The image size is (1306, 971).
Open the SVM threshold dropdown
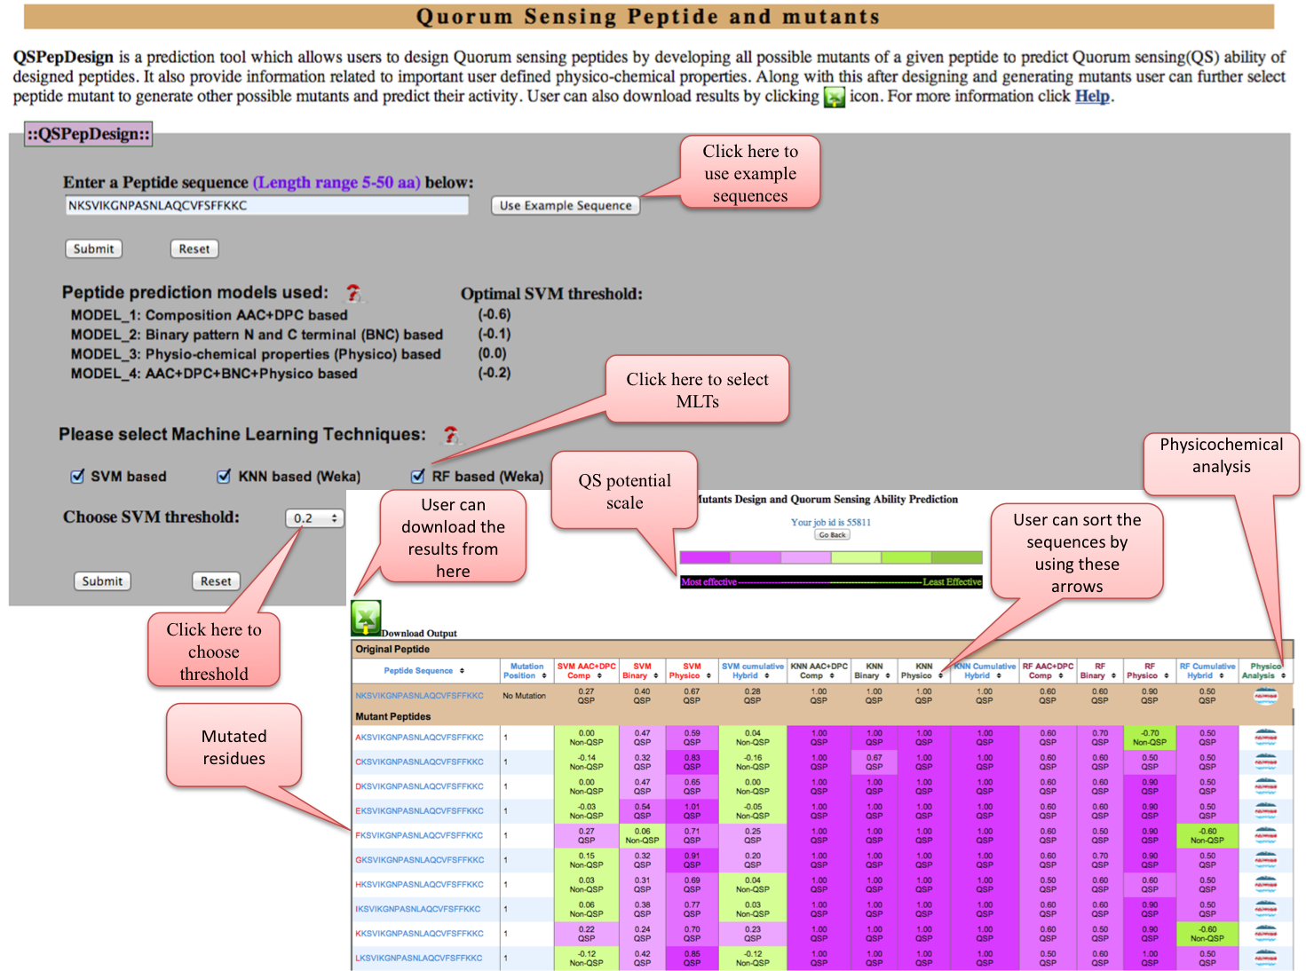(x=314, y=518)
